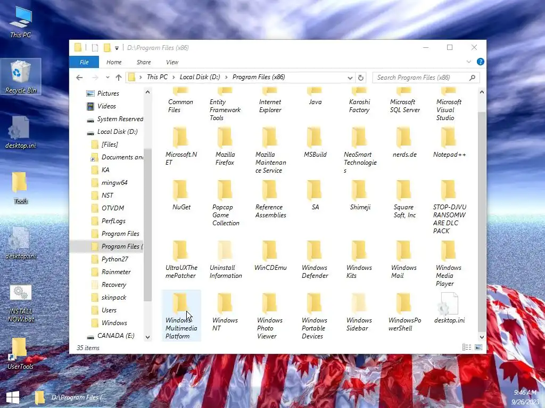Open the Windows Portable Devices folder
This screenshot has width=545, height=408.
[x=315, y=316]
